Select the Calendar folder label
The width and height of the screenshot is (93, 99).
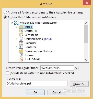30,43
